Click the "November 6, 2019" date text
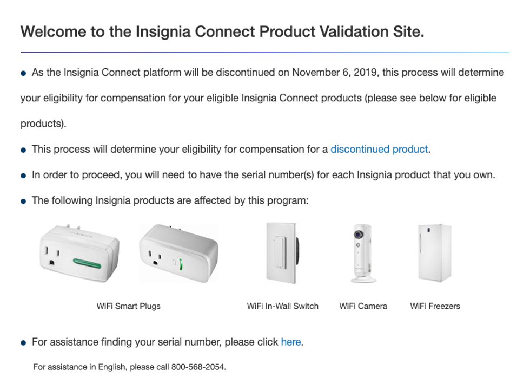This screenshot has height=383, width=530. pos(334,73)
